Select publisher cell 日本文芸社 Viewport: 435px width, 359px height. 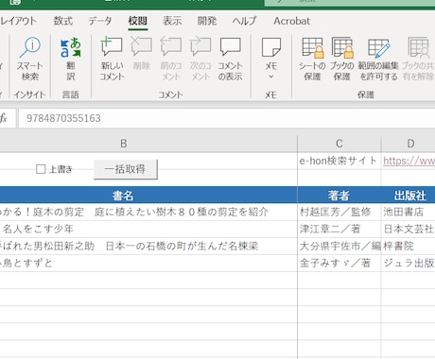(409, 229)
